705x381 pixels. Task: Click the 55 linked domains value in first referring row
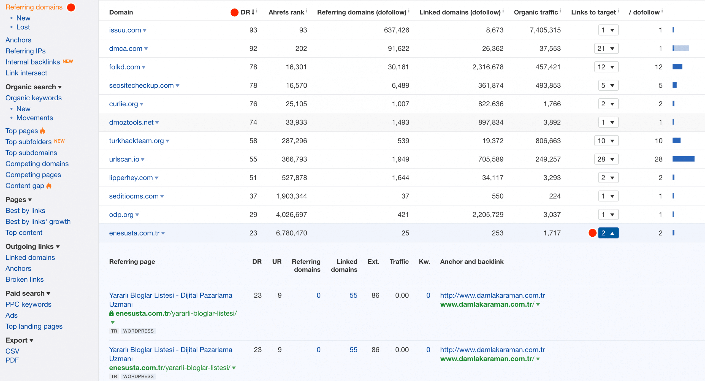click(353, 295)
